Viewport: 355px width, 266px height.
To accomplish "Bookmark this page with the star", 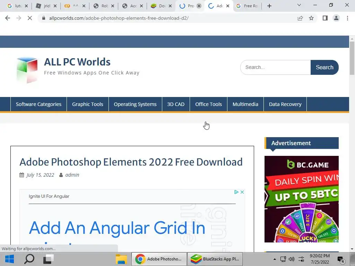I will [x=311, y=18].
